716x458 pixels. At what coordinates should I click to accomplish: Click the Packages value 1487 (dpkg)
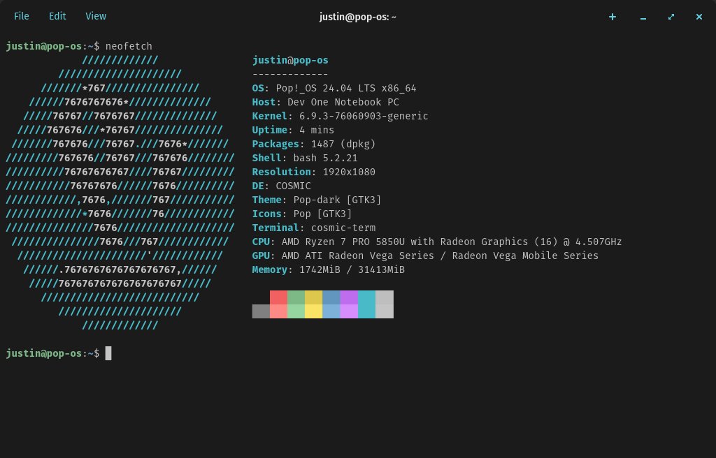[x=343, y=144]
